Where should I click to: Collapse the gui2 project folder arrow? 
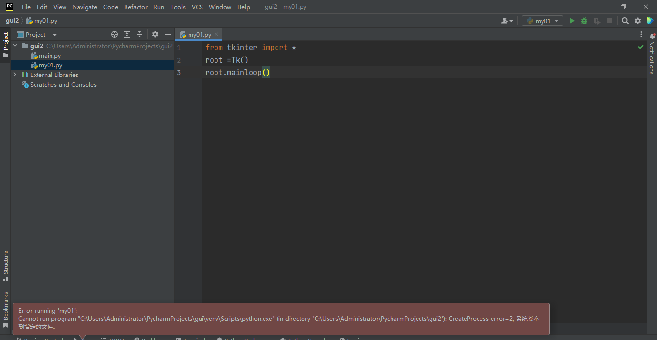tap(15, 46)
